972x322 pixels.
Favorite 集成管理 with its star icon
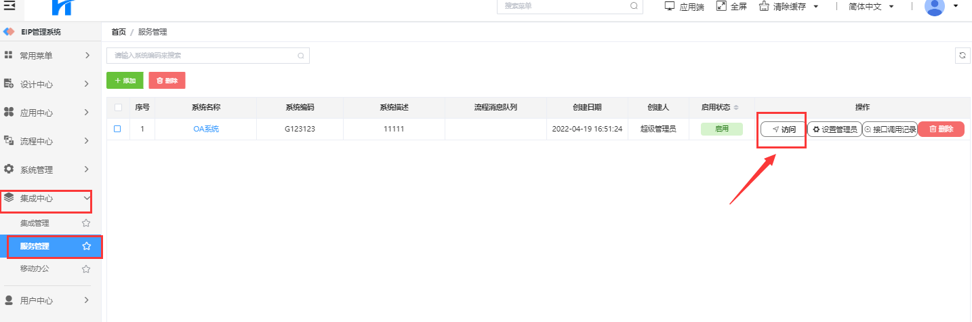pyautogui.click(x=86, y=223)
